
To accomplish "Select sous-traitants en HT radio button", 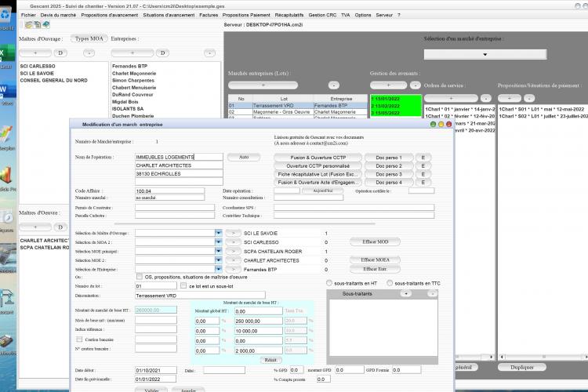I will [328, 283].
